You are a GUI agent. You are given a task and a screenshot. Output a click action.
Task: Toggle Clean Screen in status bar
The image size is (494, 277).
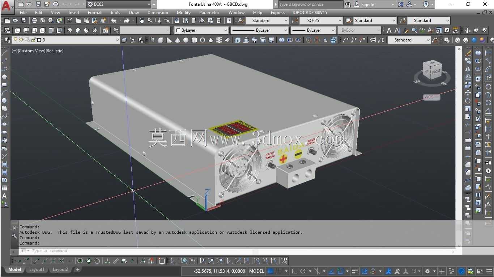(480, 271)
